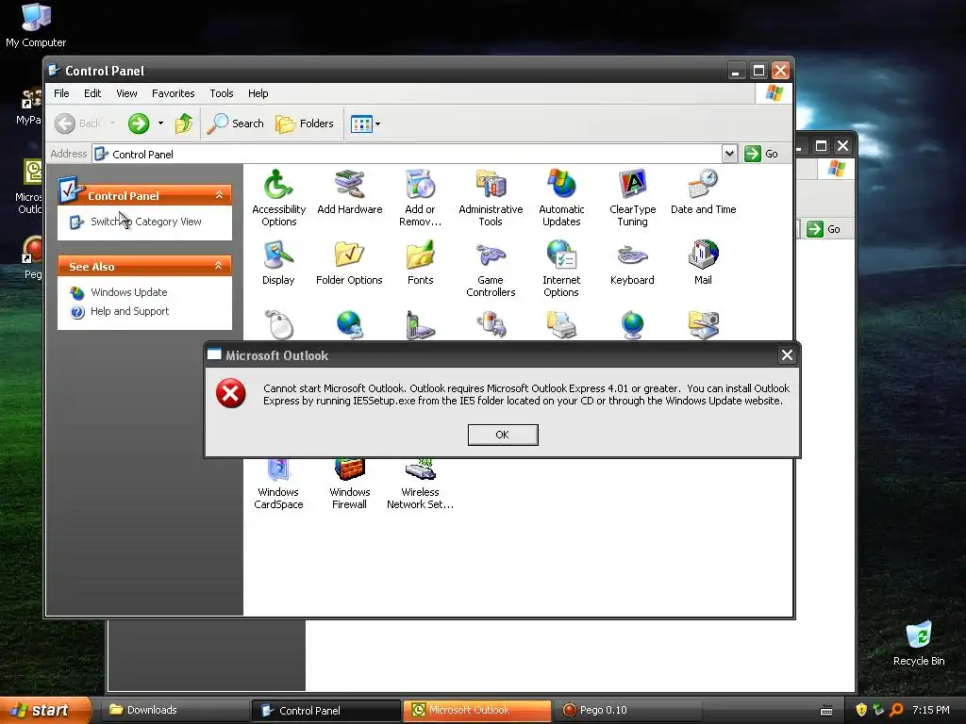The height and width of the screenshot is (724, 966).
Task: Open Windows CardSpace
Action: 278,485
